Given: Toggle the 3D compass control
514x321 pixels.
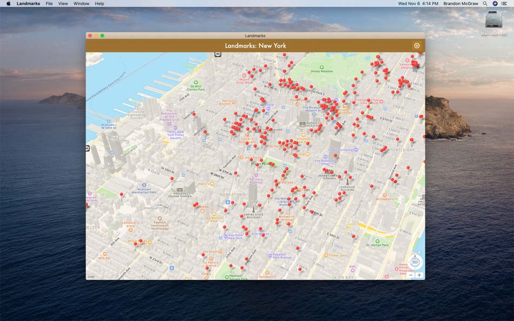Looking at the screenshot, I should (414, 262).
